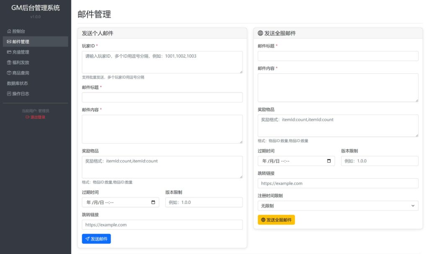
Task: Focus the 玩家ID text area
Action: [162, 62]
